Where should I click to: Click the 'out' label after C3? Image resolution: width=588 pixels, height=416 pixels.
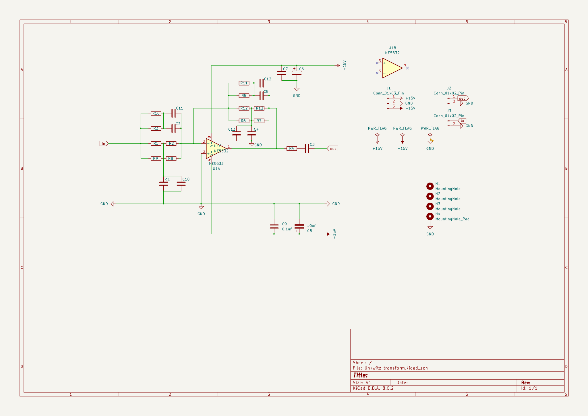(332, 148)
